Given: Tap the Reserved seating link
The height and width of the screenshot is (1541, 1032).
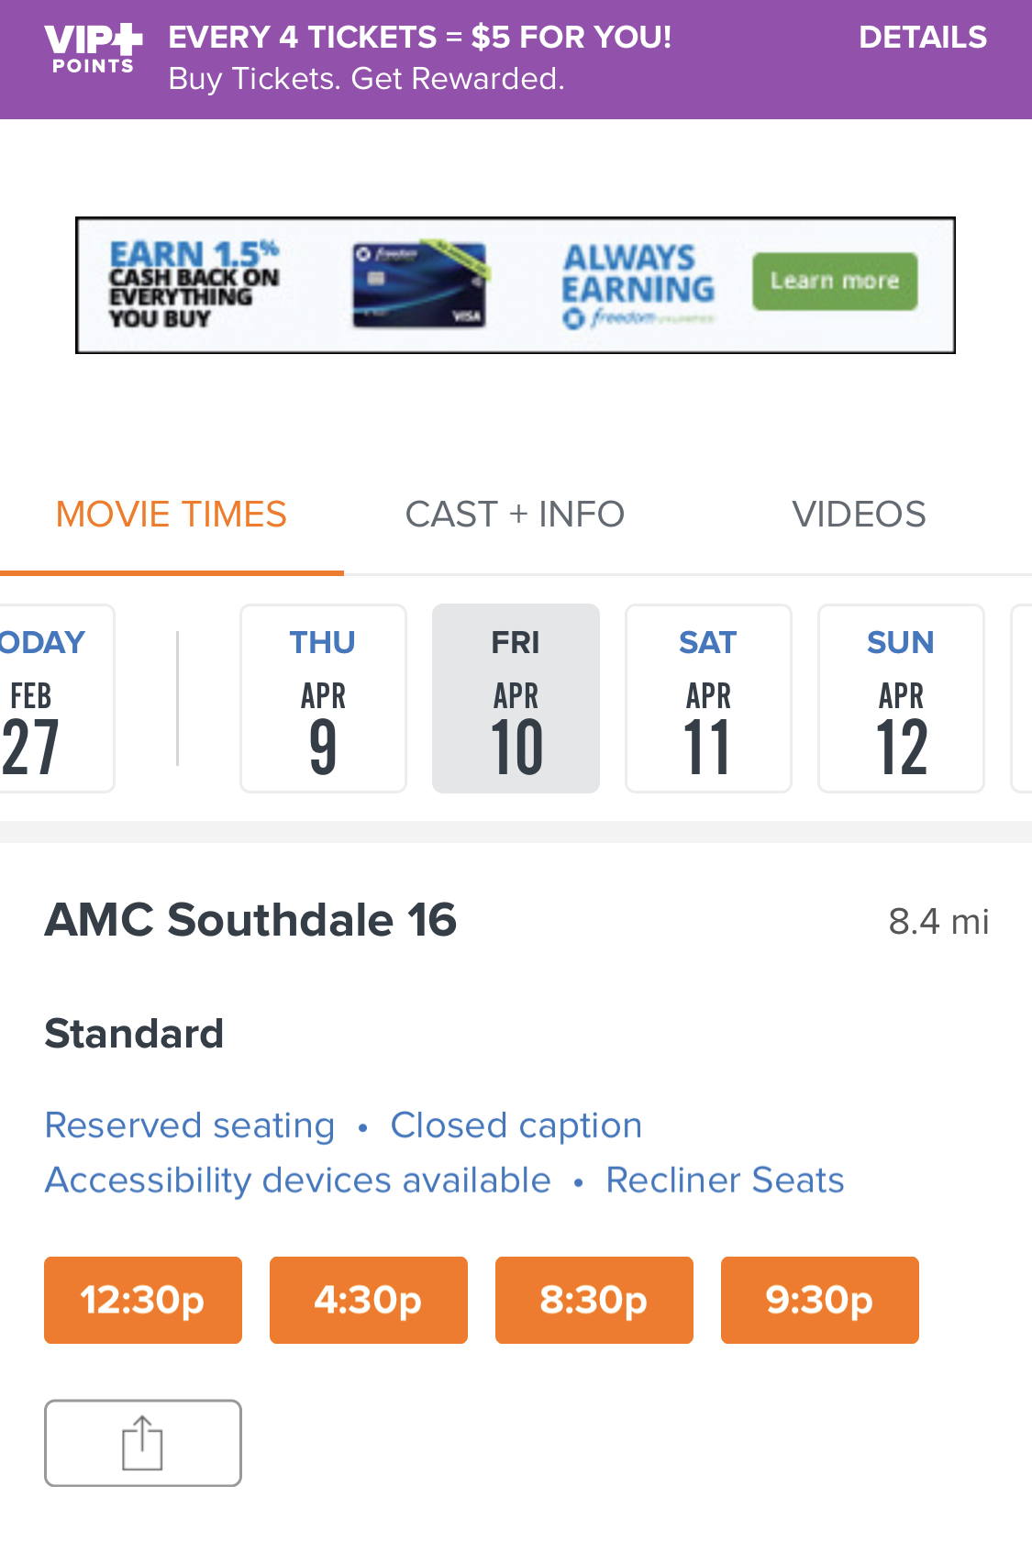Looking at the screenshot, I should (x=190, y=1125).
